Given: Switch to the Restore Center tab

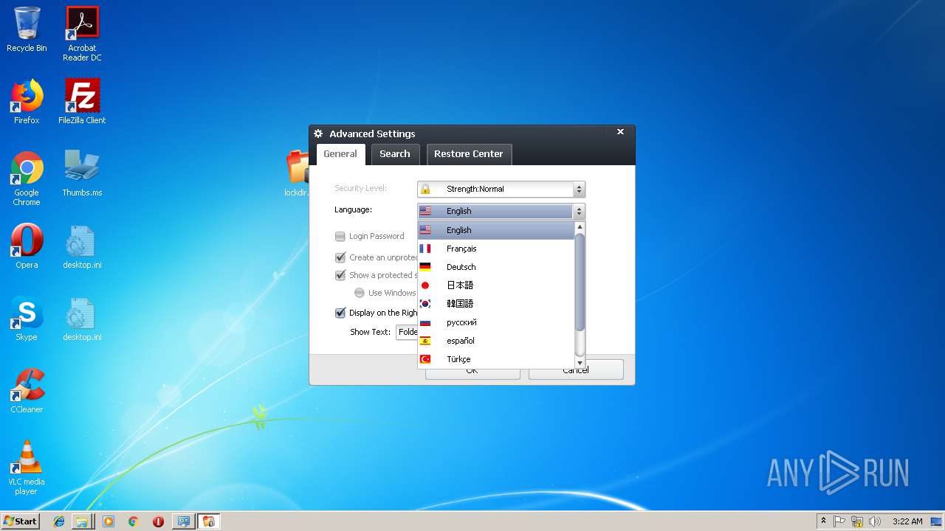Looking at the screenshot, I should pos(469,154).
